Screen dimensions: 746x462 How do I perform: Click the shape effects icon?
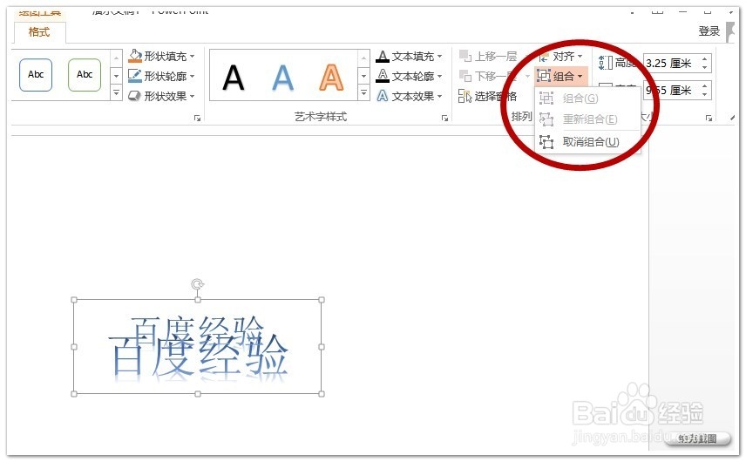click(135, 96)
